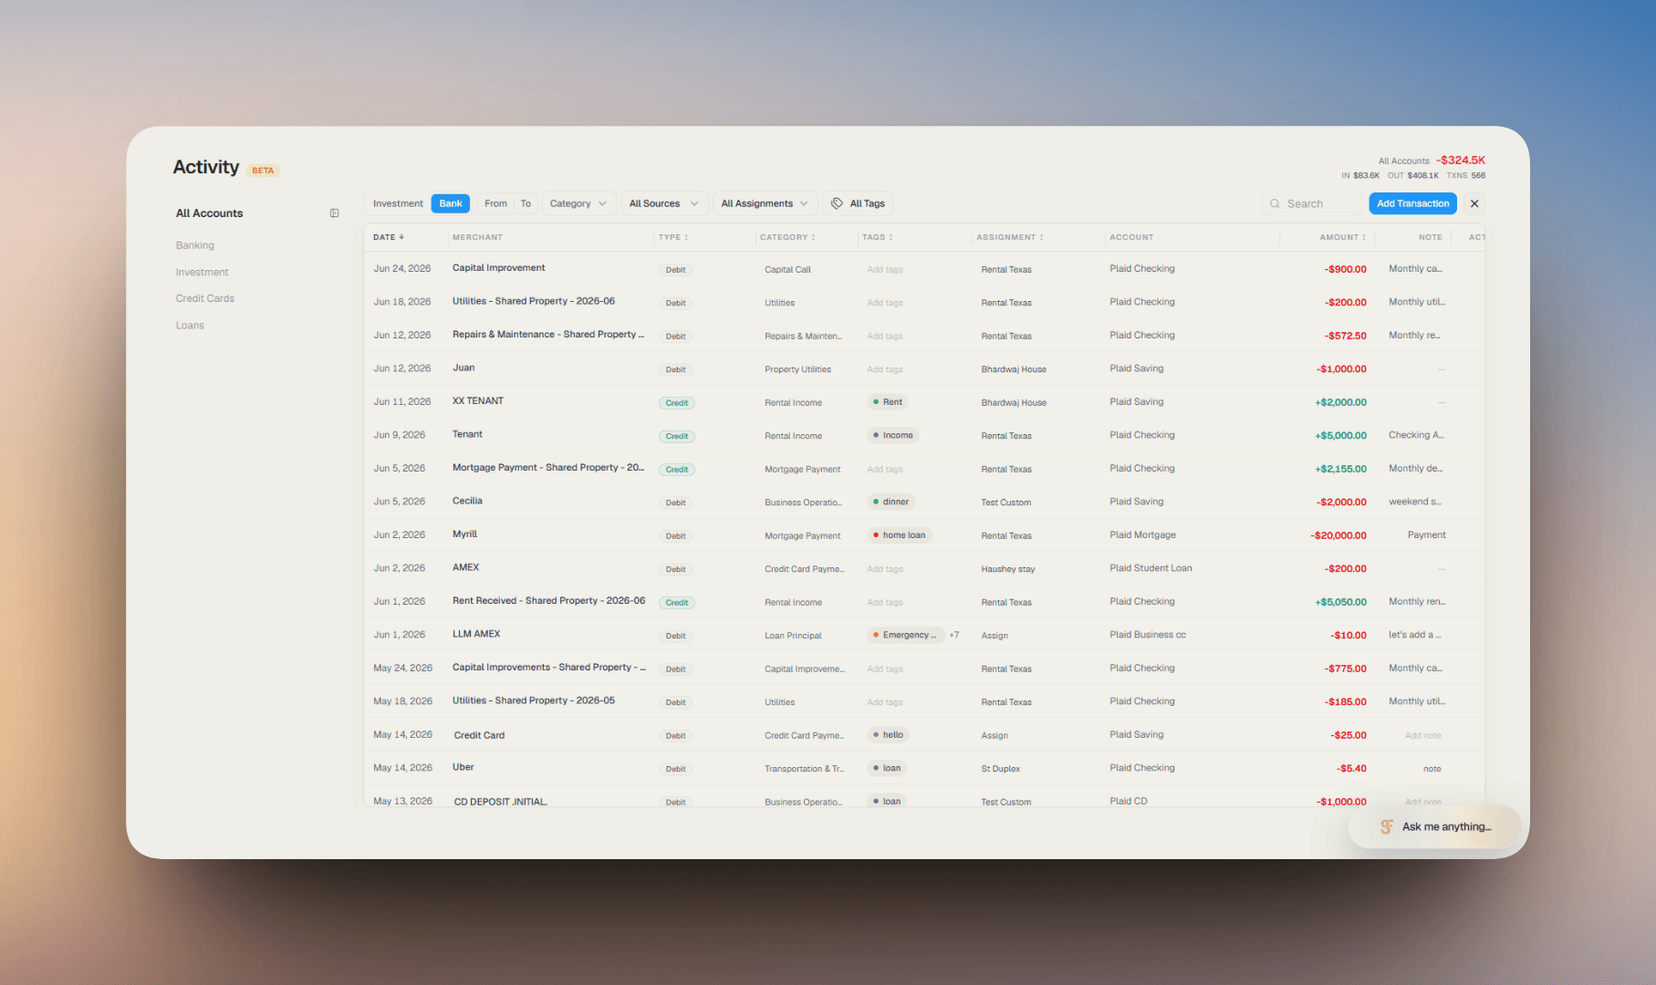Click the weekend note on Cecilia row
The height and width of the screenshot is (985, 1656).
1415,502
